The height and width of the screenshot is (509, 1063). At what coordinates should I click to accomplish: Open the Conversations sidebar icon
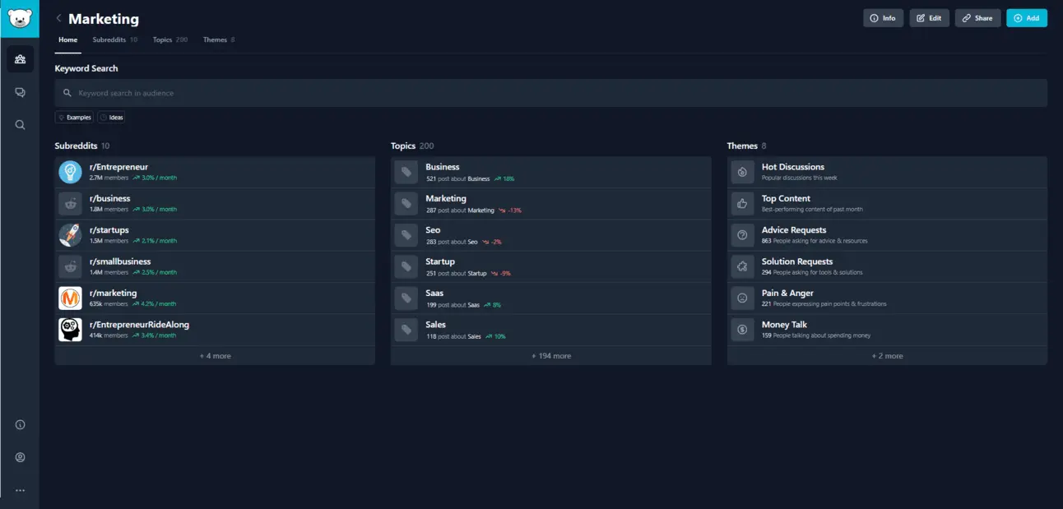20,92
